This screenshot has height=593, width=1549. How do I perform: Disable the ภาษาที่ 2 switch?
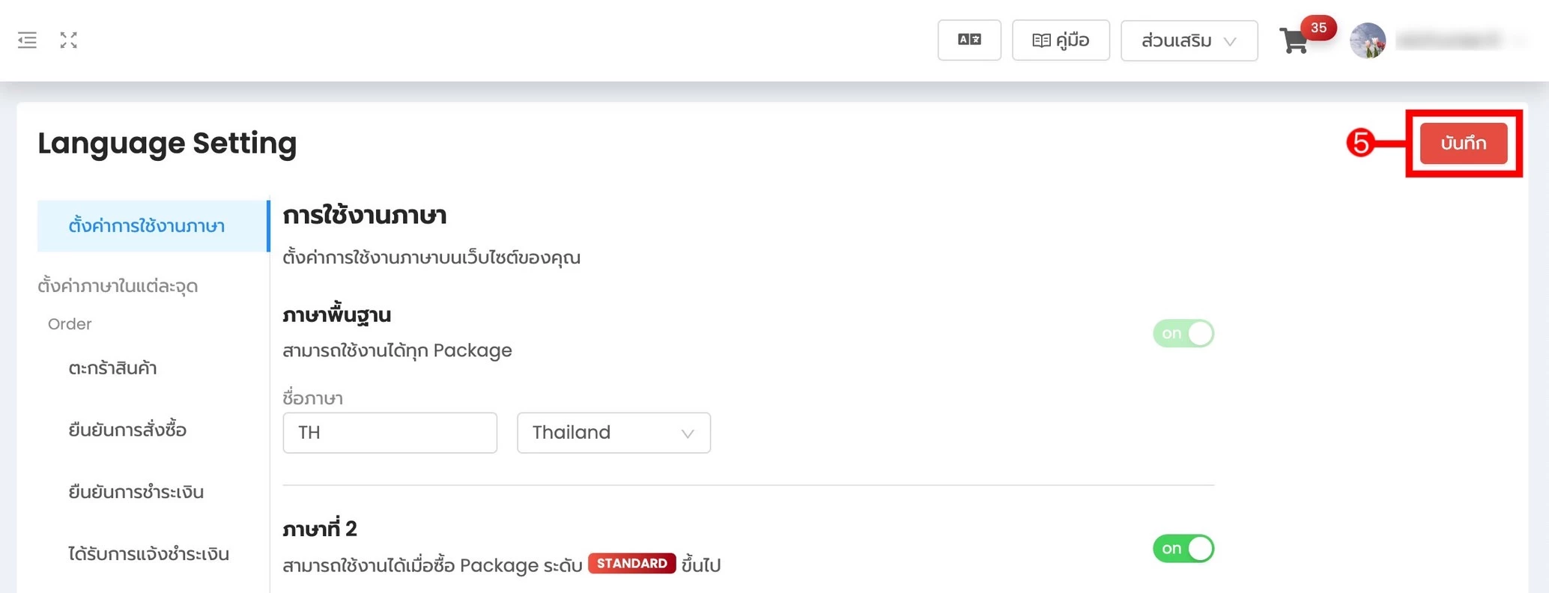(1183, 548)
